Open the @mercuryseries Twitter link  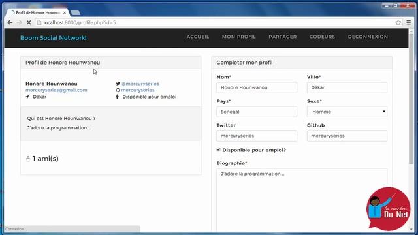[x=140, y=84]
